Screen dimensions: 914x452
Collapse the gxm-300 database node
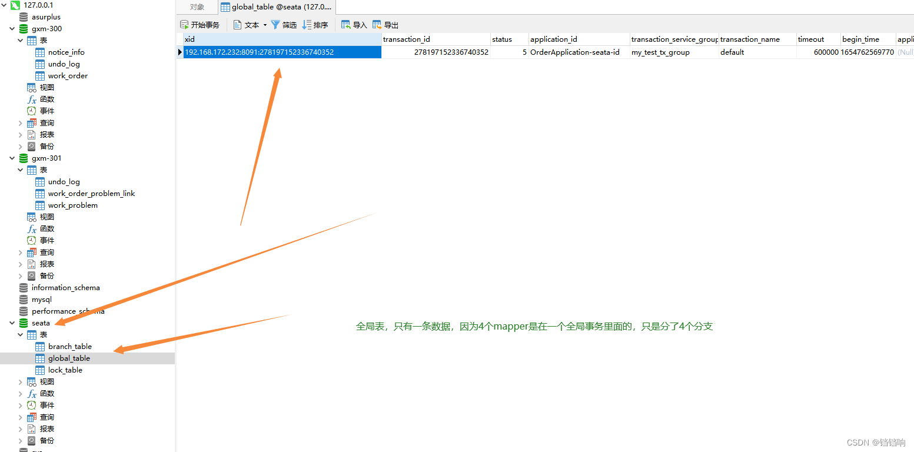coord(12,28)
